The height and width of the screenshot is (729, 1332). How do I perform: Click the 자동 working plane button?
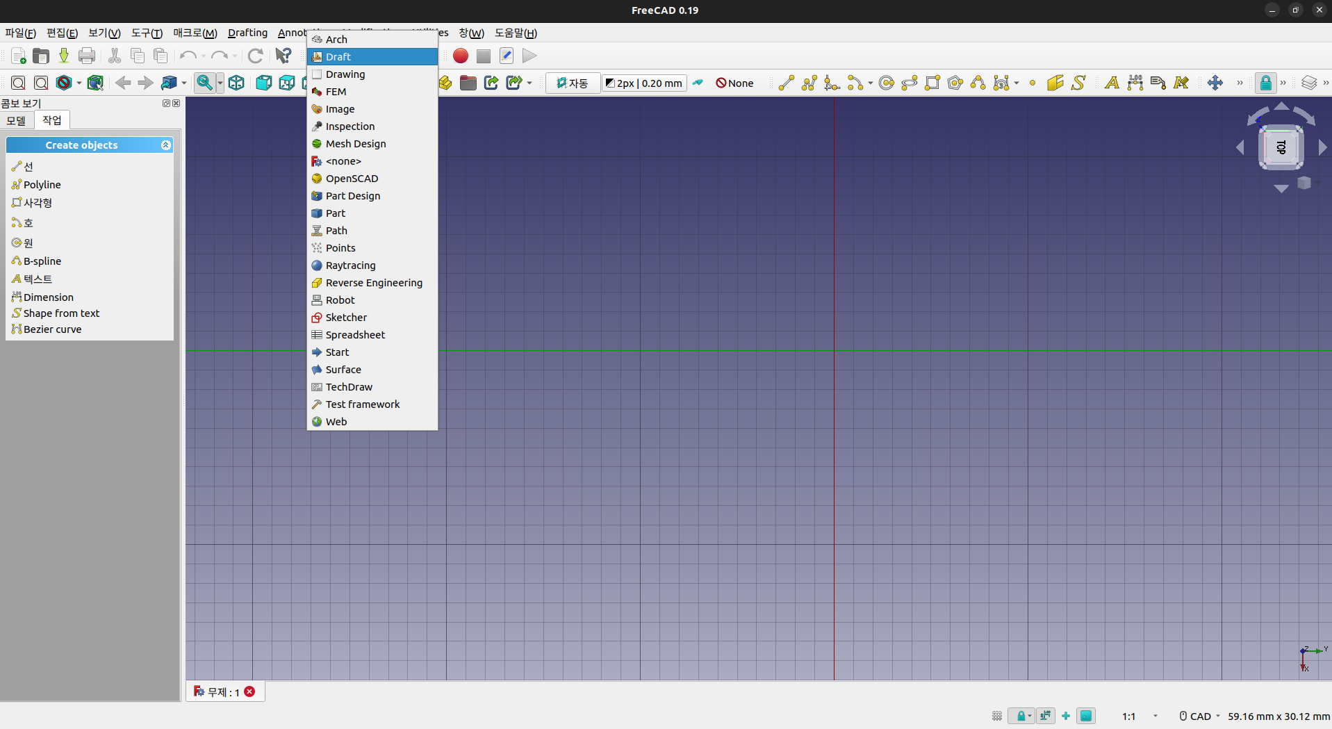pyautogui.click(x=573, y=83)
